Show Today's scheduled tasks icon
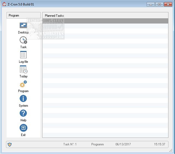Screen dimensions: 175x154 coord(24,69)
